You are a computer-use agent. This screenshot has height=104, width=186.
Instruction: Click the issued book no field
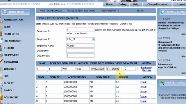(x=54, y=69)
